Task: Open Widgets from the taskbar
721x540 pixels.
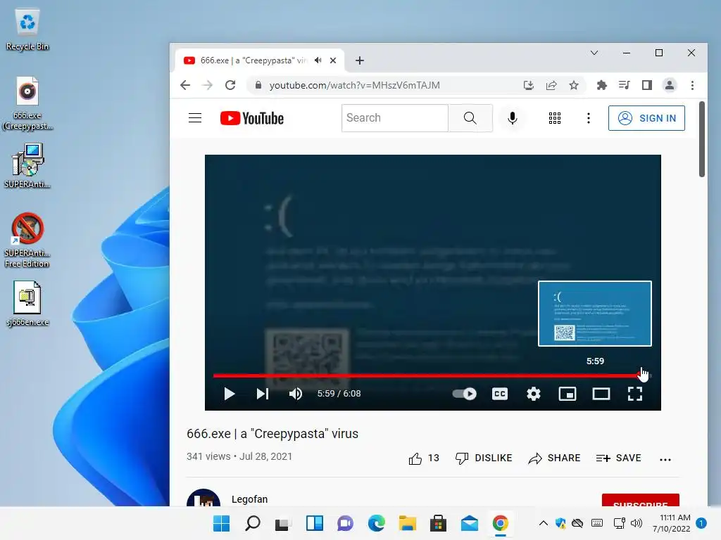Action: tap(315, 523)
